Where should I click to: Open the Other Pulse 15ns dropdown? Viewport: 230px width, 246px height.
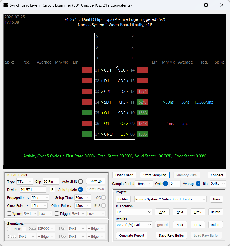[x=83, y=205]
